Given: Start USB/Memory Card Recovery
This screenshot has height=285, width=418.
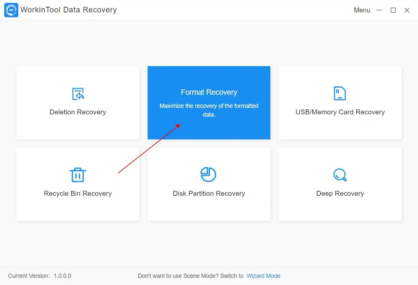Looking at the screenshot, I should 340,103.
